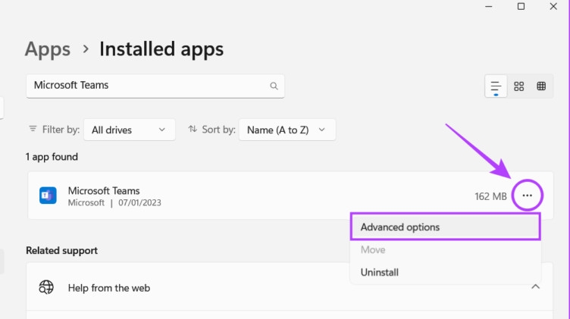The height and width of the screenshot is (319, 570).
Task: Click the Help from the web globe icon
Action: pos(46,287)
